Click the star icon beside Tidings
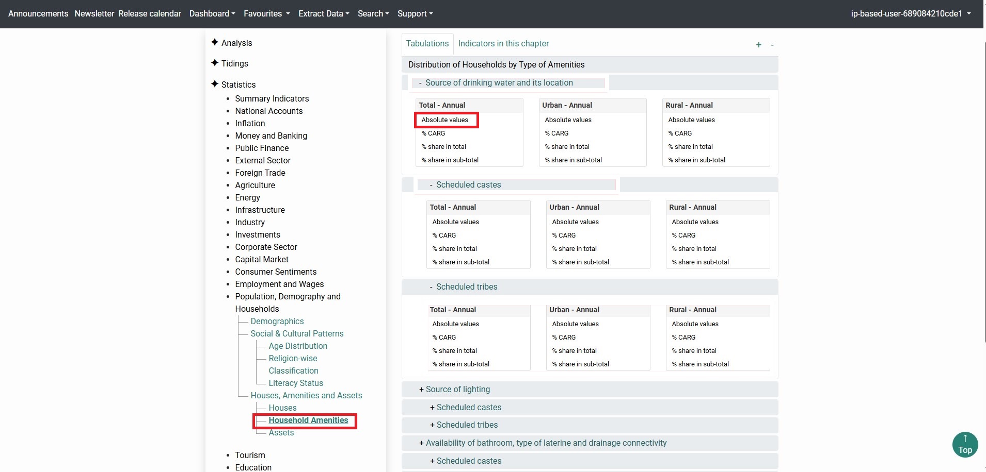The image size is (986, 472). pos(215,63)
